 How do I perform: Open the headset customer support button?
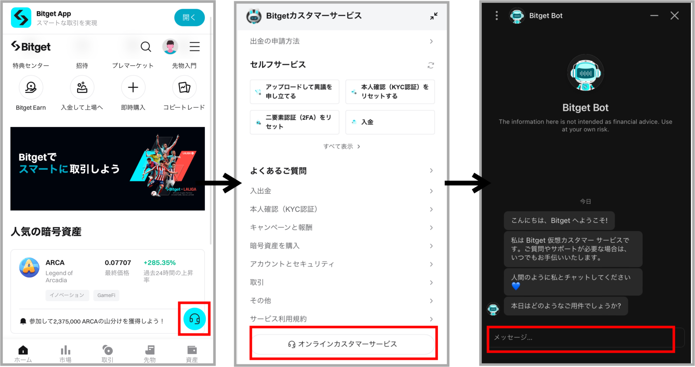click(195, 319)
